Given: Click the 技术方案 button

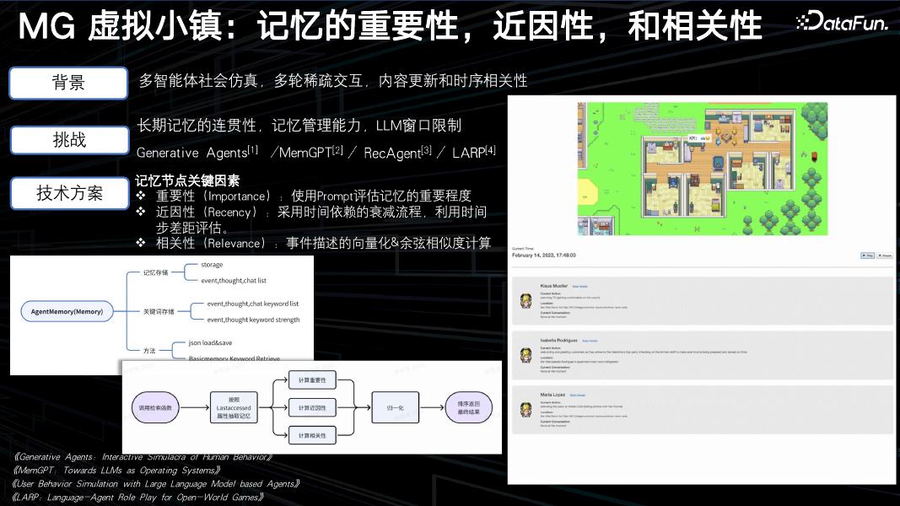Looking at the screenshot, I should (x=68, y=193).
